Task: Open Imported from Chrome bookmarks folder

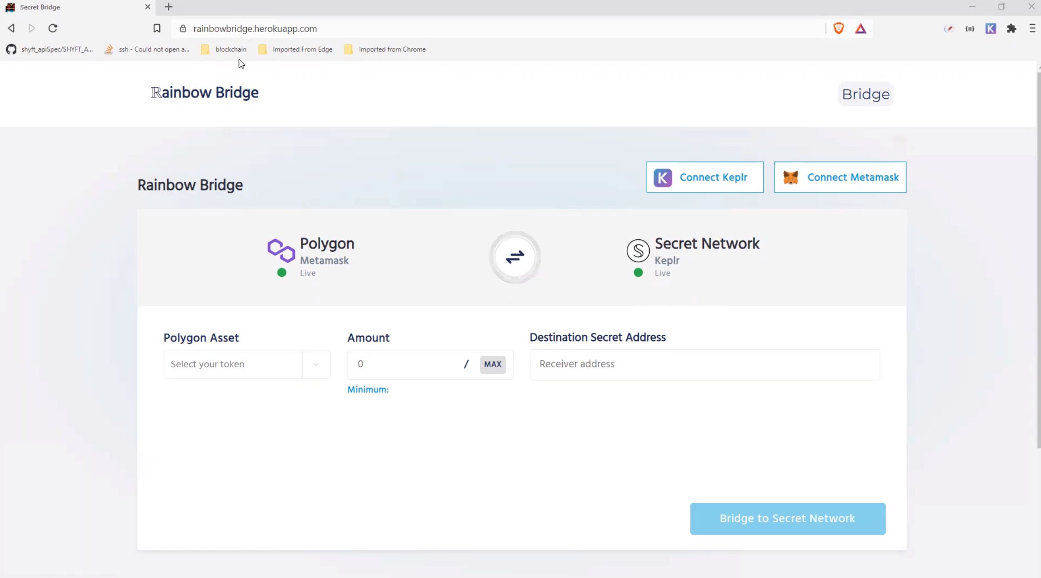Action: [385, 49]
